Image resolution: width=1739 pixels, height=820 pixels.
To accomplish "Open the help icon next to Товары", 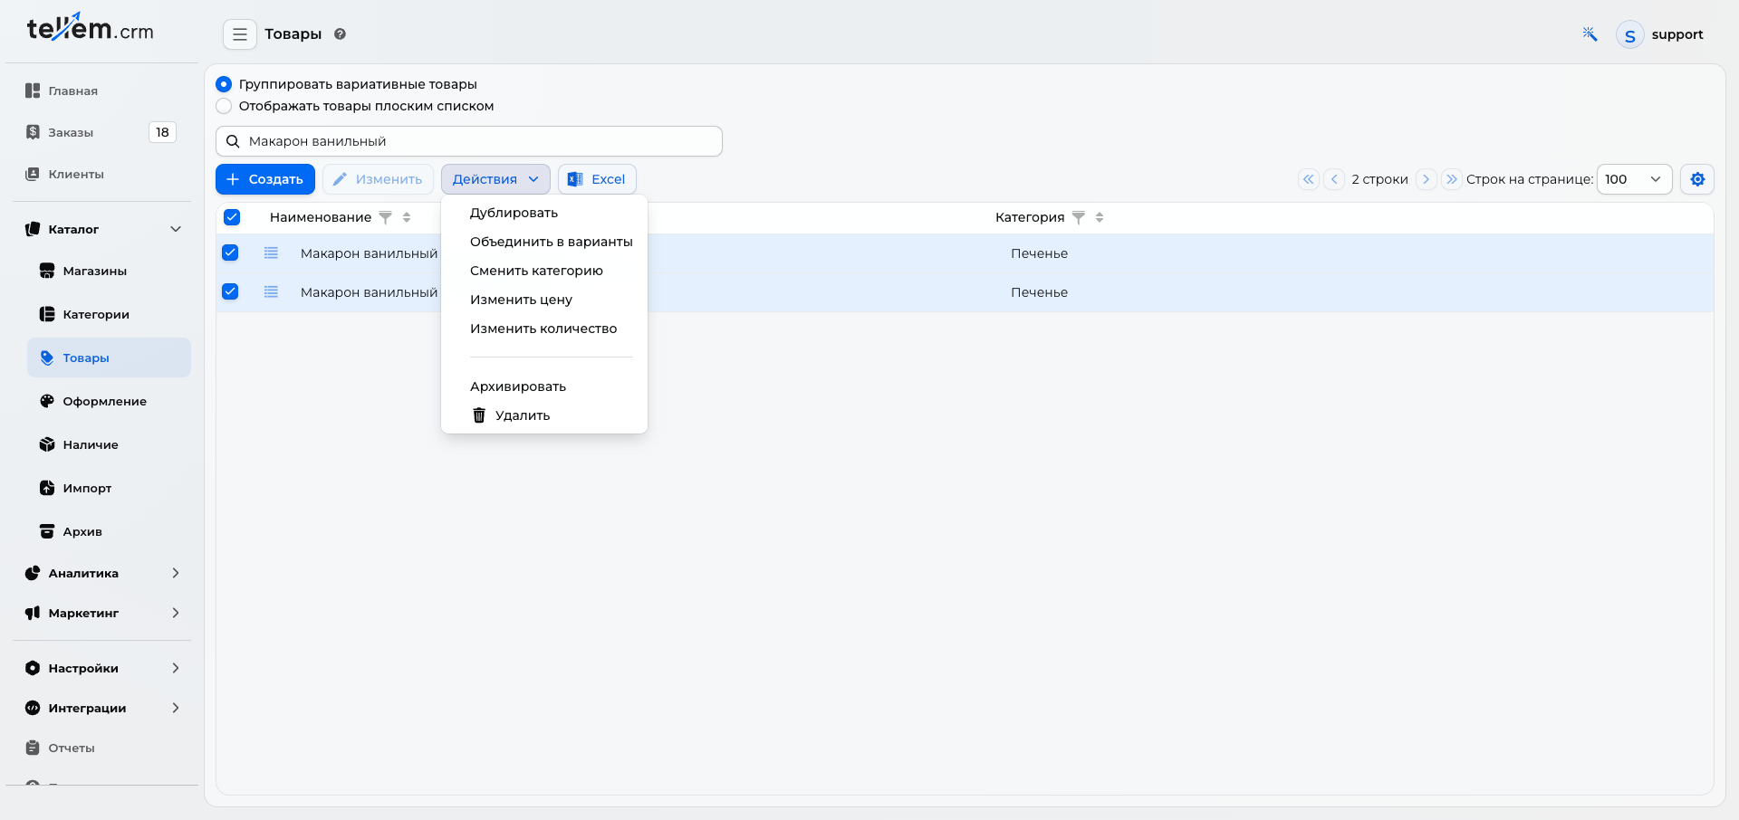I will click(x=340, y=34).
